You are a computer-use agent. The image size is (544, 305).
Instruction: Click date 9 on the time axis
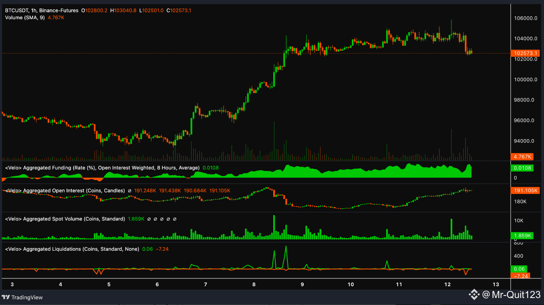302,284
